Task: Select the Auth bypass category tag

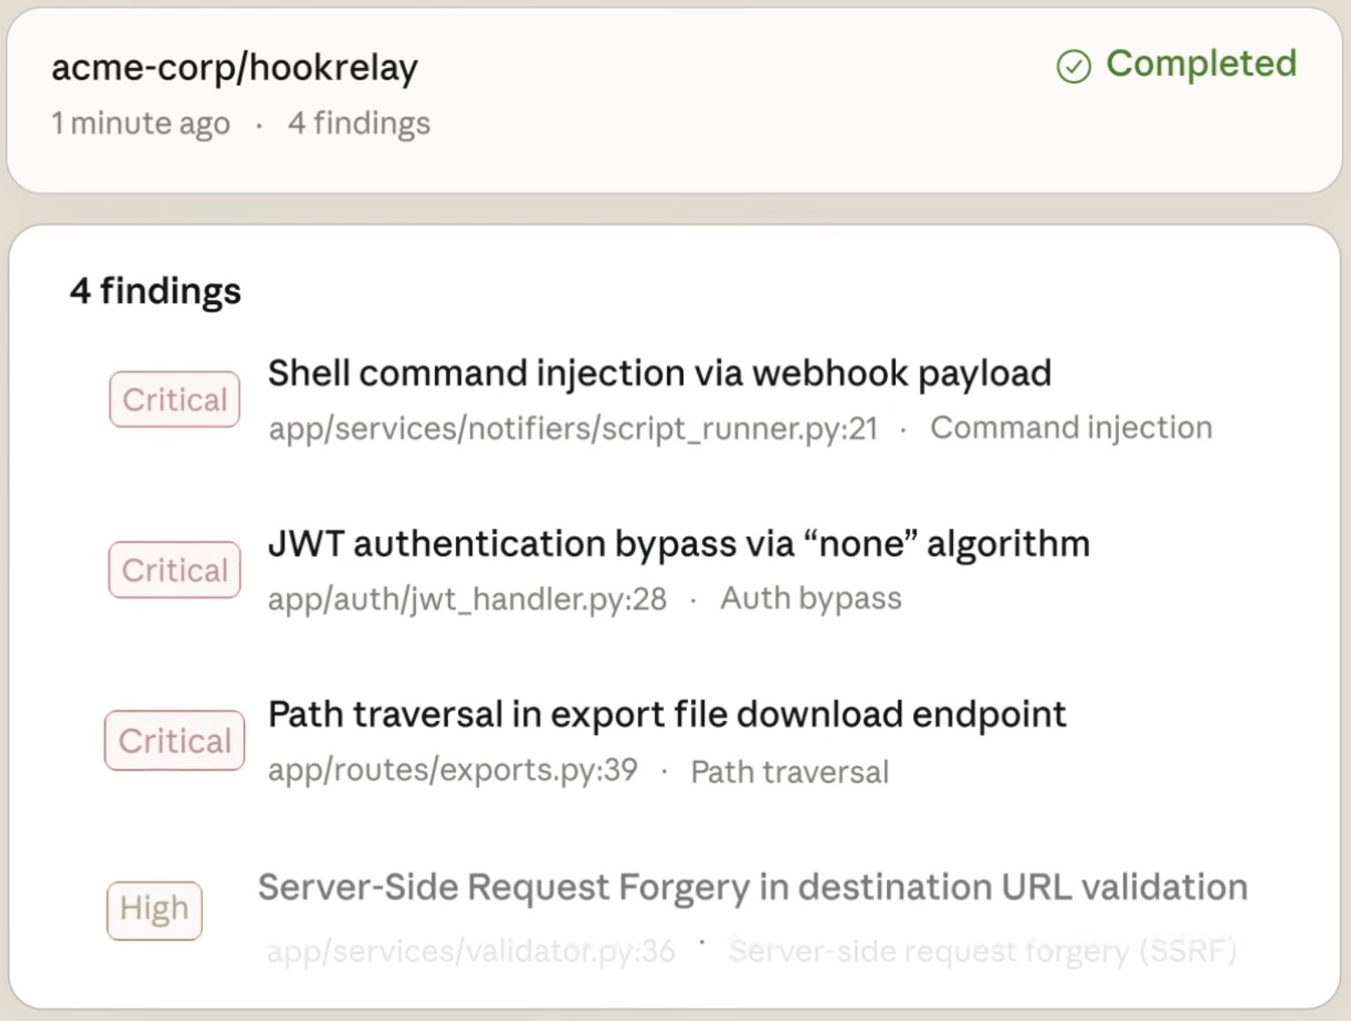Action: (811, 598)
